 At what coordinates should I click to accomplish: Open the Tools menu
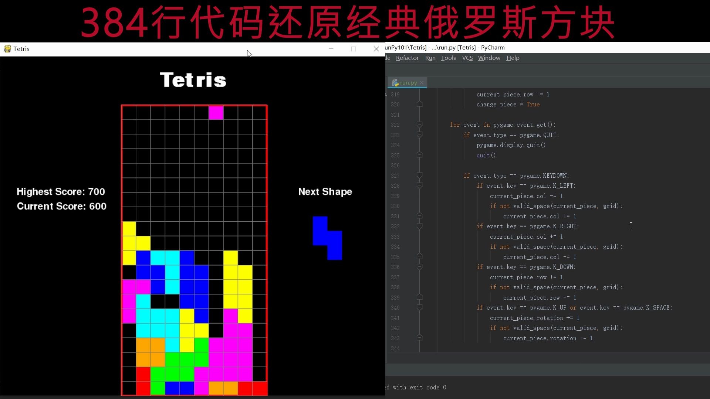[448, 58]
